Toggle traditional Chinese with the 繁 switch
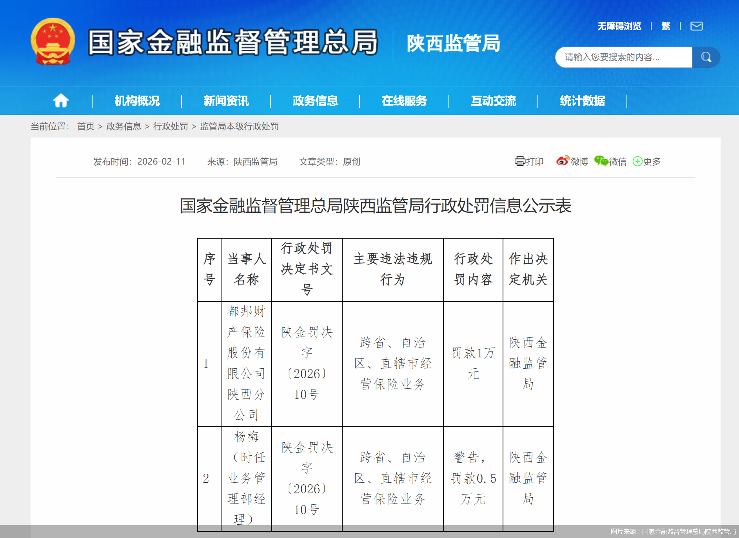 point(666,26)
